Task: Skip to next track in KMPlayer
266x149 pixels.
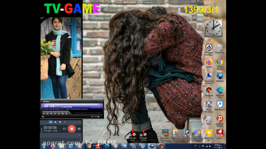Action: (x=55, y=113)
